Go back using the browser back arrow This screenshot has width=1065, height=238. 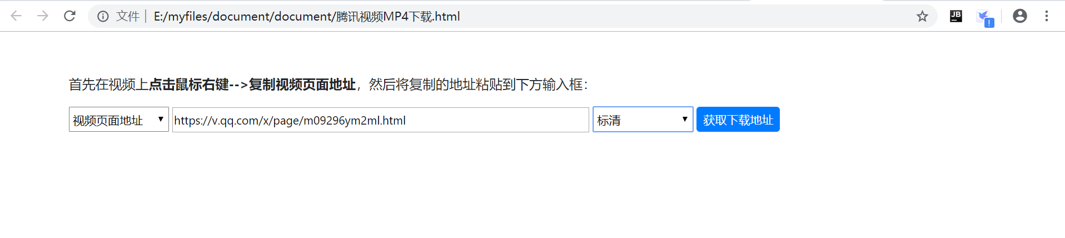(x=16, y=16)
